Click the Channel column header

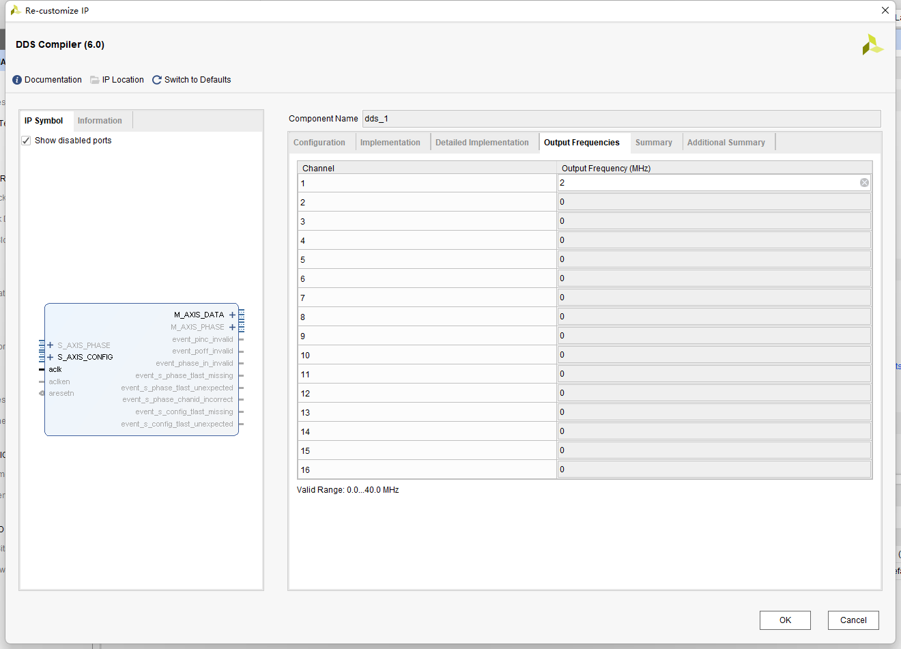pyautogui.click(x=427, y=168)
